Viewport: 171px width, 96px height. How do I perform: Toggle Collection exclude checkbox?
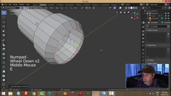click(147, 14)
